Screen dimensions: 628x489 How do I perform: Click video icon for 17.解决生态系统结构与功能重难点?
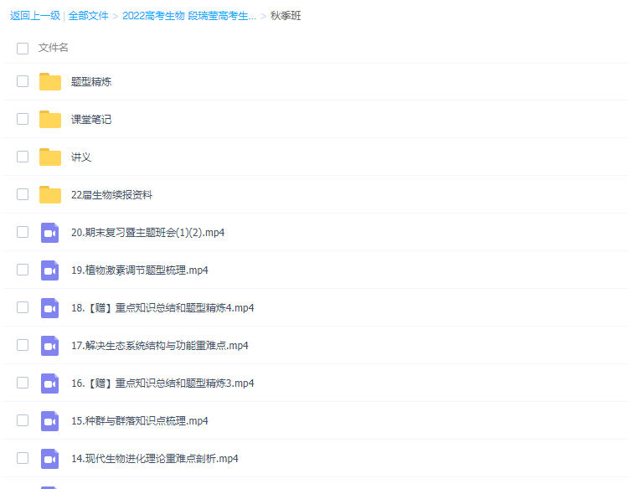tap(50, 346)
